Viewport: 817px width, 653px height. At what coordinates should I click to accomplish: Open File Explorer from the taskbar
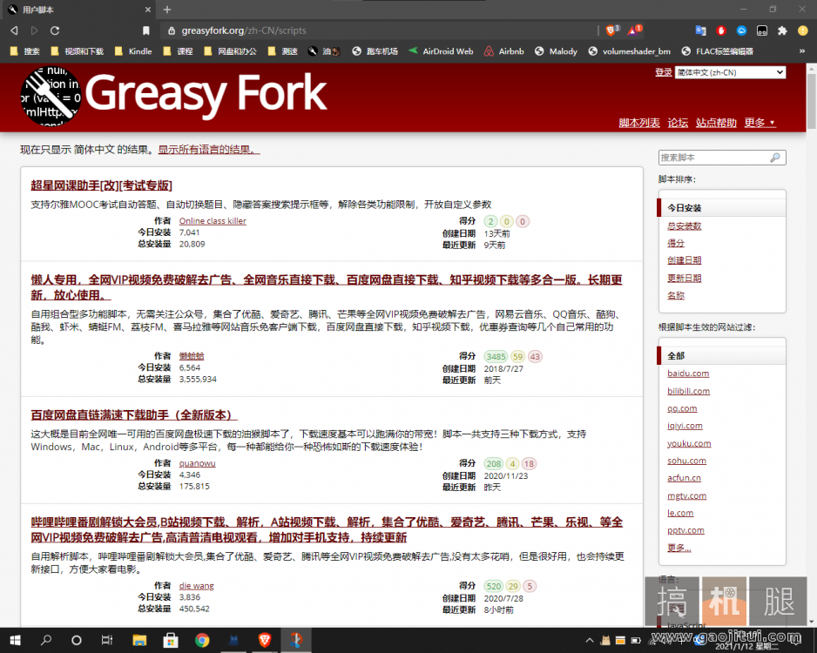[x=139, y=640]
